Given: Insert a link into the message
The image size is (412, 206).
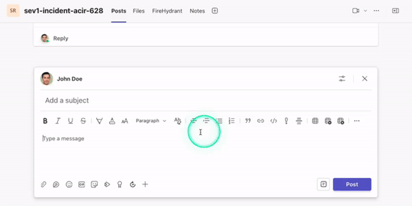Looking at the screenshot, I should coord(261,121).
